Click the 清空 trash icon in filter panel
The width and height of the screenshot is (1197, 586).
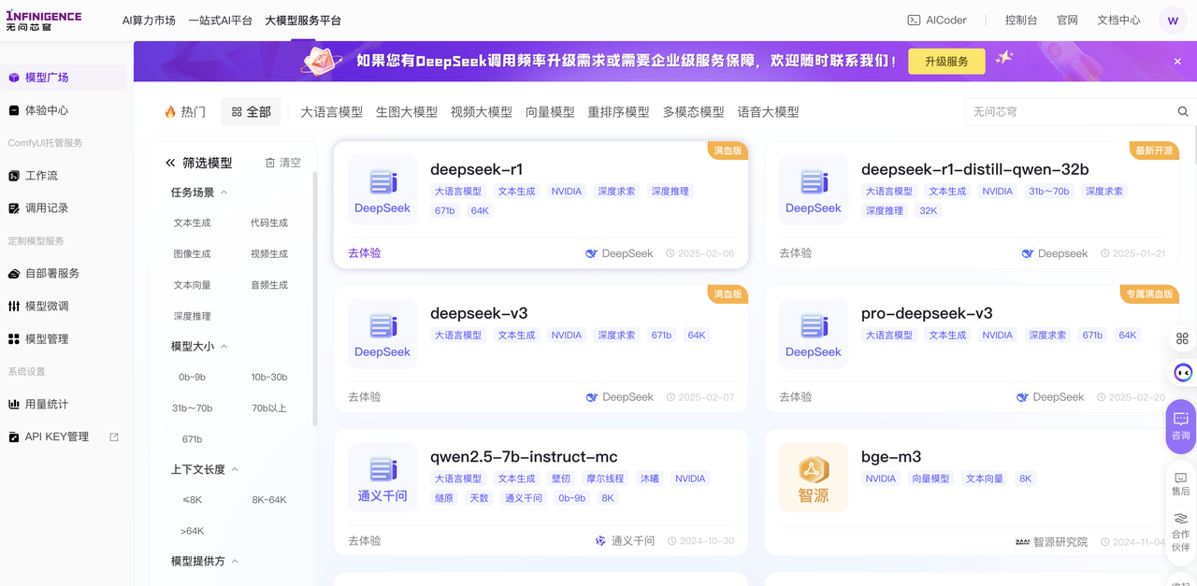tap(270, 163)
